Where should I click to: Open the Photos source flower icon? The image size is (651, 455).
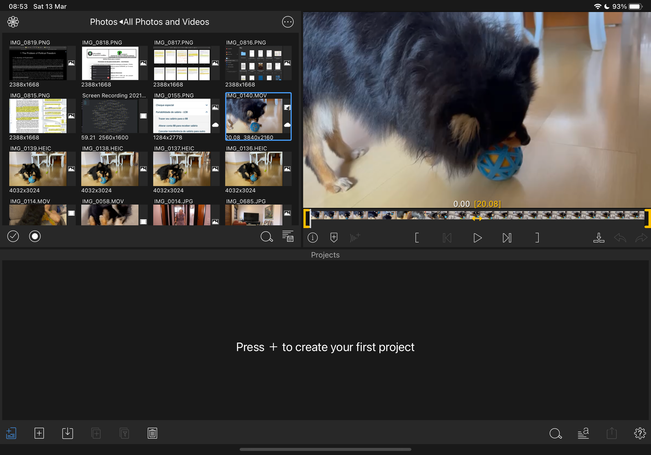click(13, 22)
